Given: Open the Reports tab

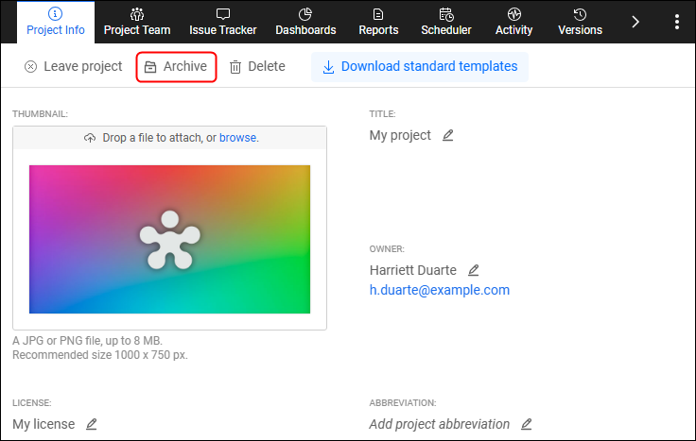Looking at the screenshot, I should click(378, 22).
